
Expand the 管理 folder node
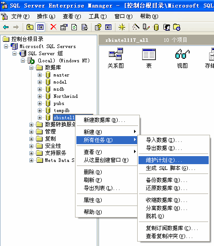point(31,132)
